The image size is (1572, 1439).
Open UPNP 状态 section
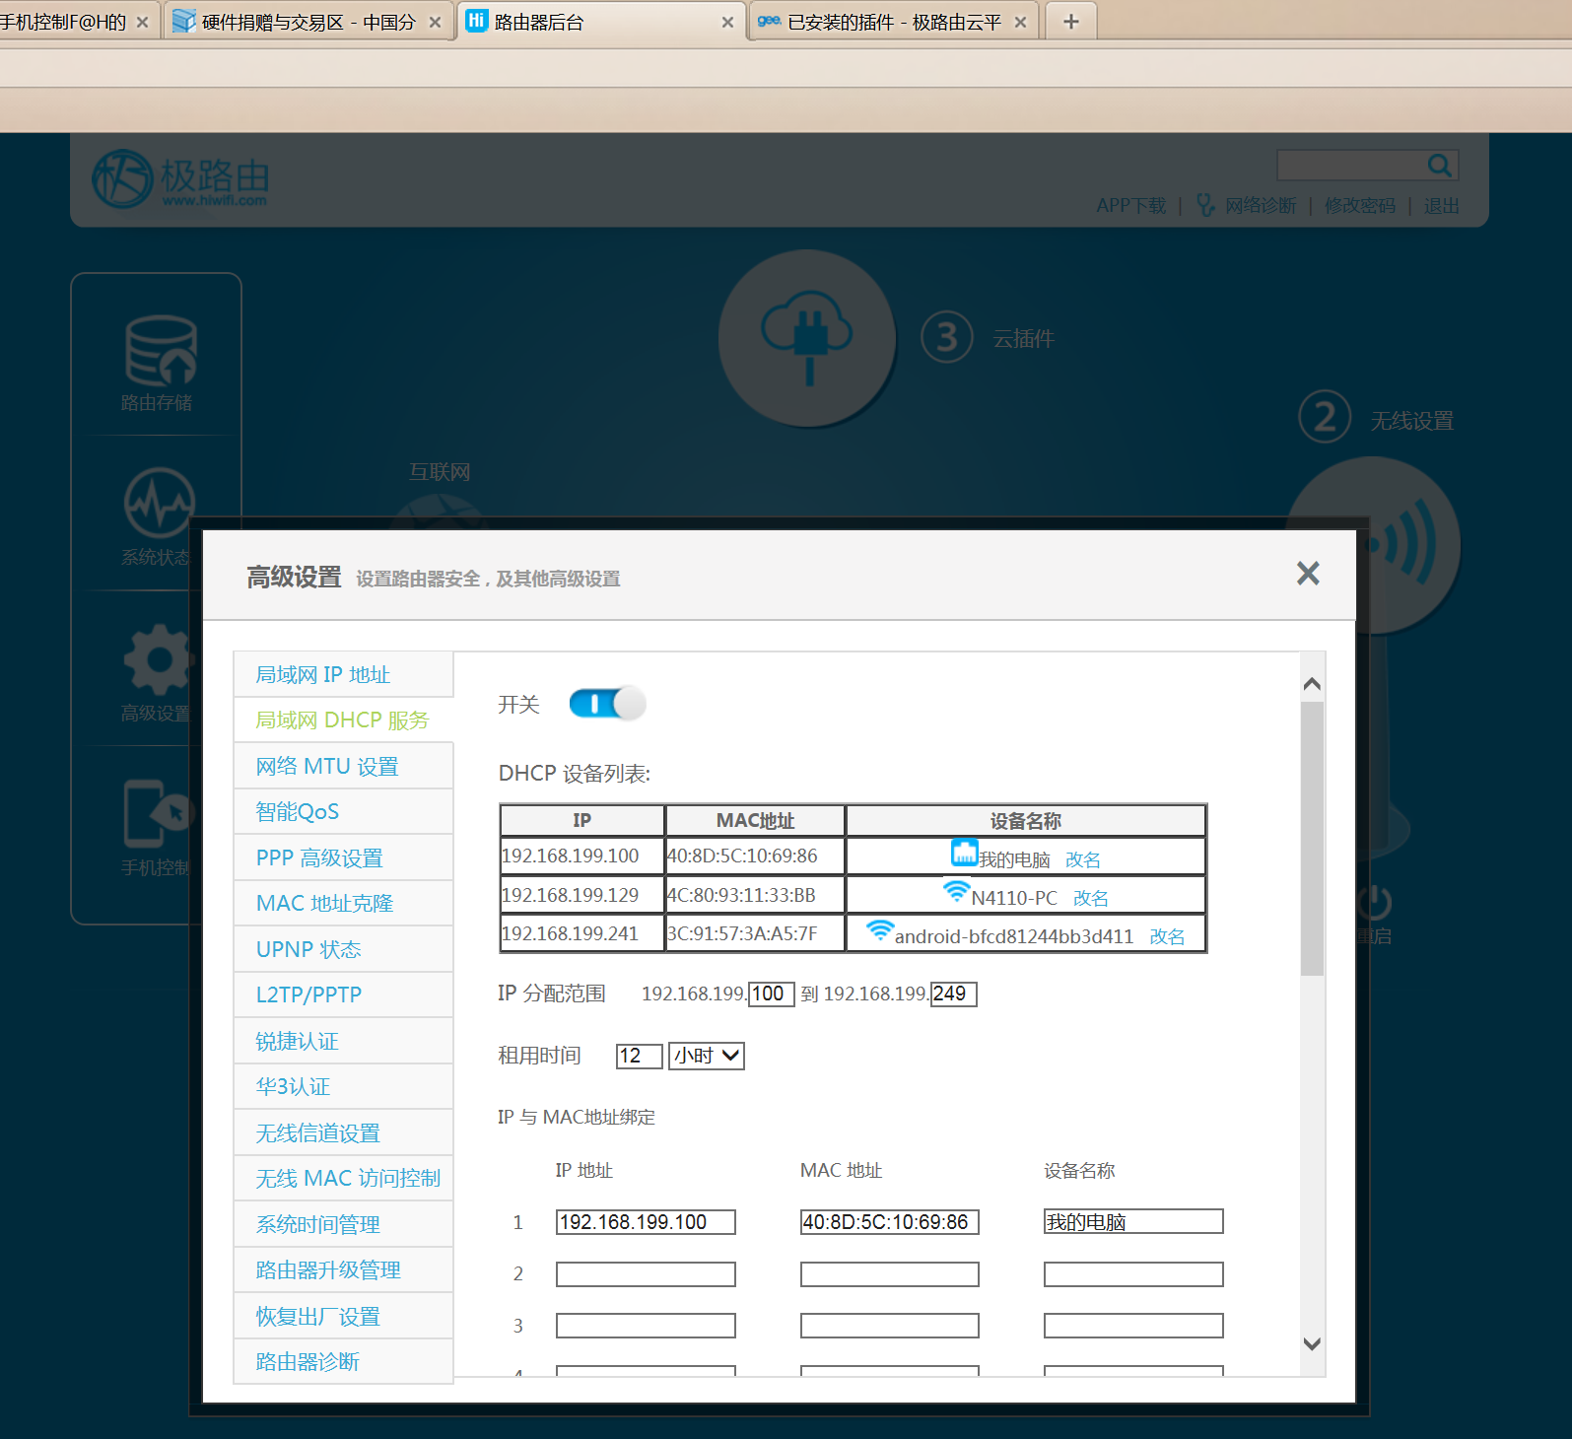(343, 949)
